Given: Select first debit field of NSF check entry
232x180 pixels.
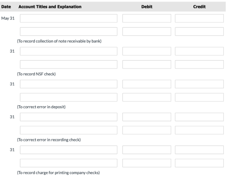Looking at the screenshot, I should coord(147,51).
